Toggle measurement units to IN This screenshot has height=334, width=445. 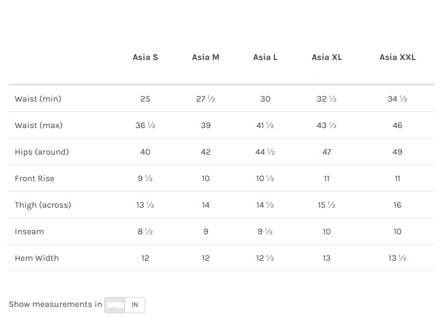[x=135, y=305]
